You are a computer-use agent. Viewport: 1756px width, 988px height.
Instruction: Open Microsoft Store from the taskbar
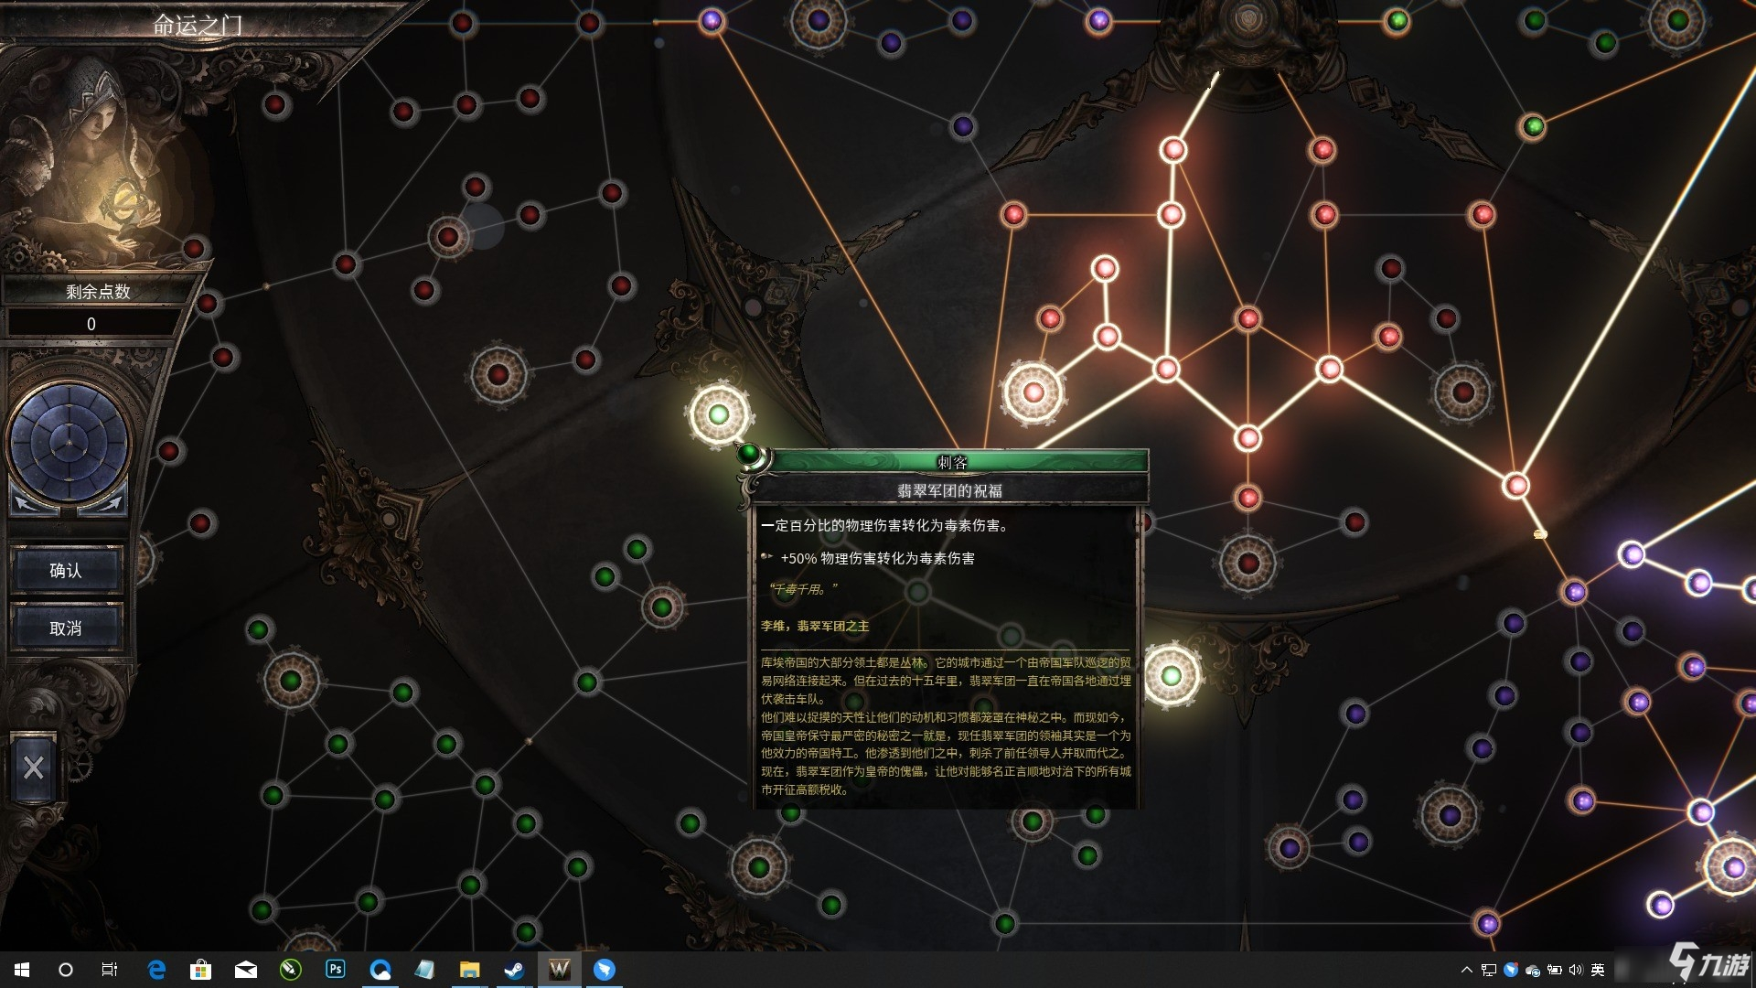pos(201,970)
